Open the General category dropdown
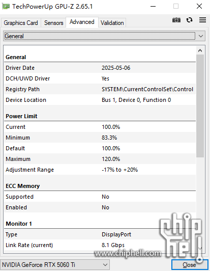 (x=104, y=36)
